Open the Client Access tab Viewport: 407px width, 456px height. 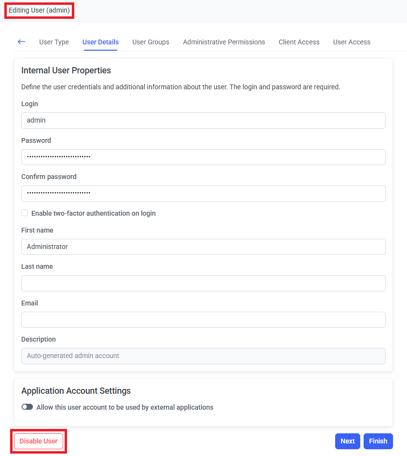(x=299, y=42)
